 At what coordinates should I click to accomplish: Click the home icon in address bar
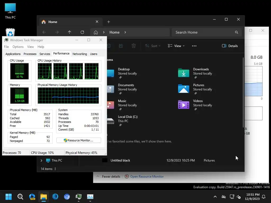(x=96, y=32)
